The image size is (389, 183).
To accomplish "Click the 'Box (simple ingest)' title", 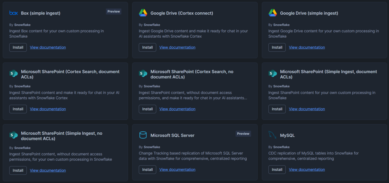I will pos(41,13).
